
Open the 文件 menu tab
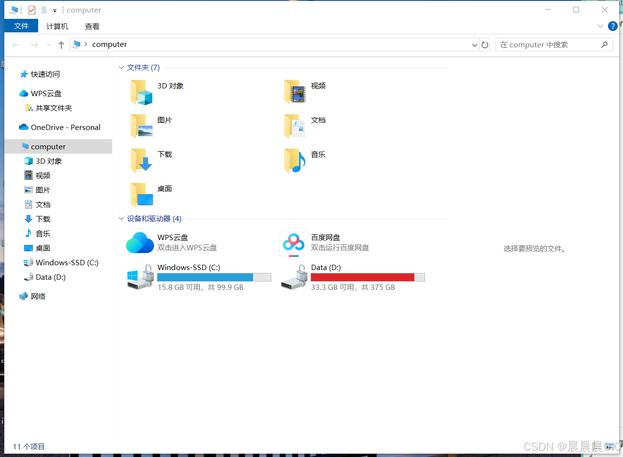[21, 26]
